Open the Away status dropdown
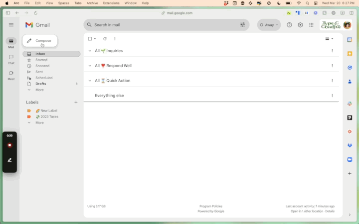This screenshot has width=359, height=224. click(x=269, y=25)
